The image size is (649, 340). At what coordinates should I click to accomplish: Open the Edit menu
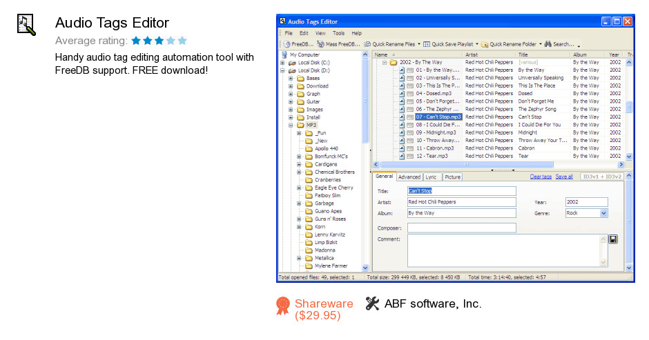(x=304, y=33)
